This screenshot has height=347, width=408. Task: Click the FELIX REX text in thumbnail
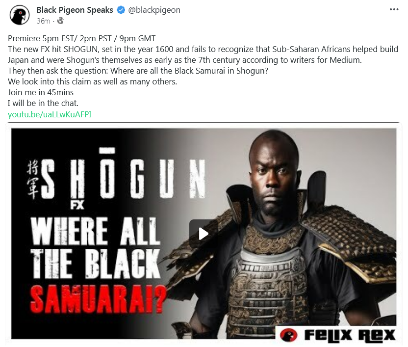pos(350,335)
